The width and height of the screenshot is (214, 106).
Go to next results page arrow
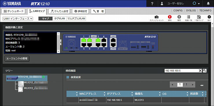(x=193, y=85)
